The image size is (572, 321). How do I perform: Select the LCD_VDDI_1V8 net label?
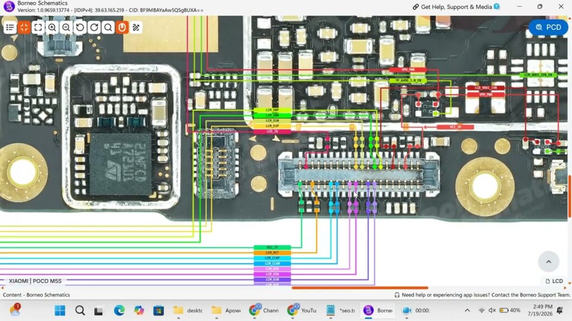click(485, 87)
